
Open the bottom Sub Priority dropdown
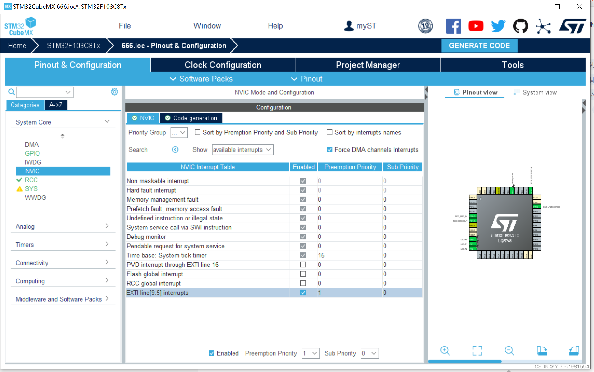click(370, 353)
